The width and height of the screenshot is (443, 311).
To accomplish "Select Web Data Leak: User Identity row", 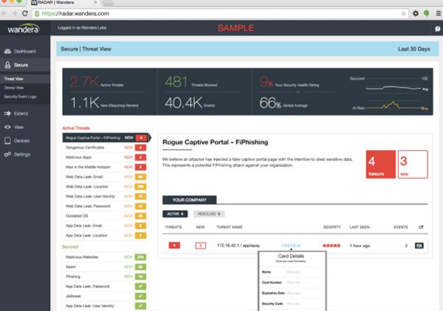I will (105, 196).
